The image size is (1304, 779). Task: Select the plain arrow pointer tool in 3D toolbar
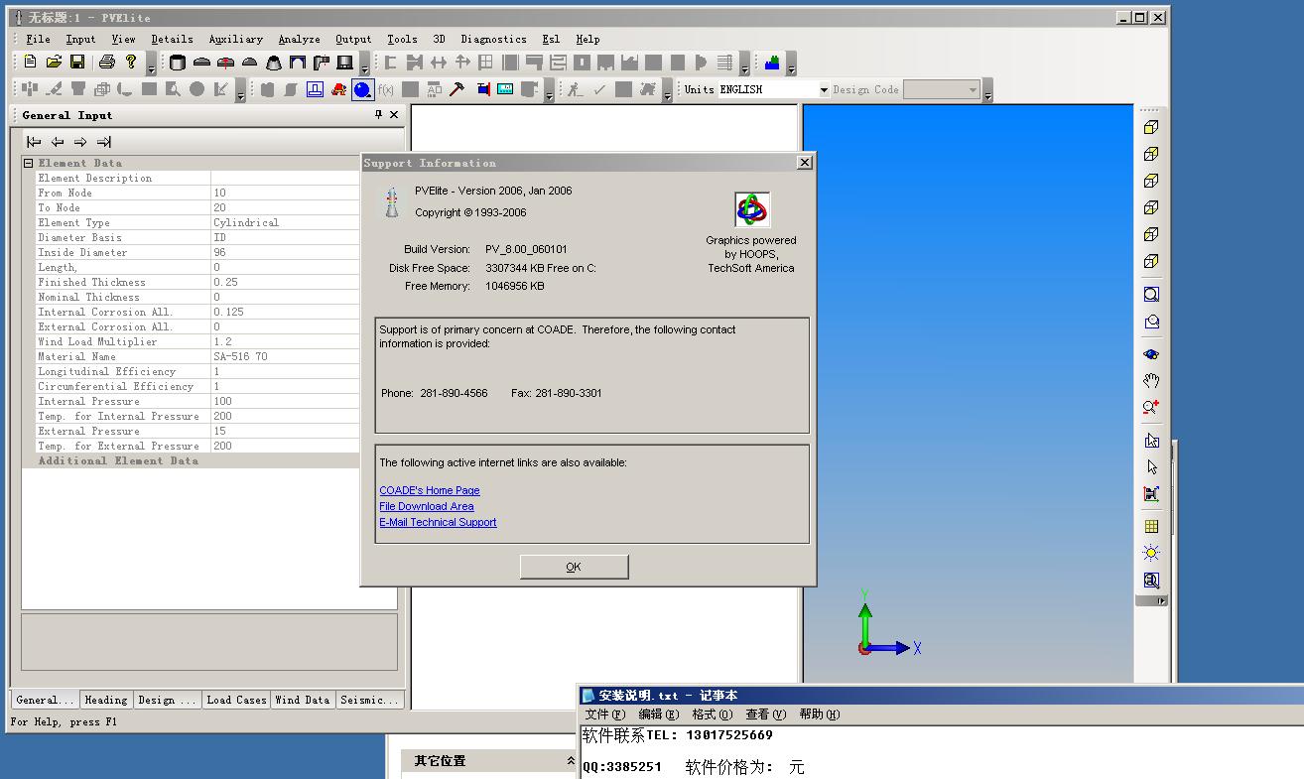pos(1151,467)
